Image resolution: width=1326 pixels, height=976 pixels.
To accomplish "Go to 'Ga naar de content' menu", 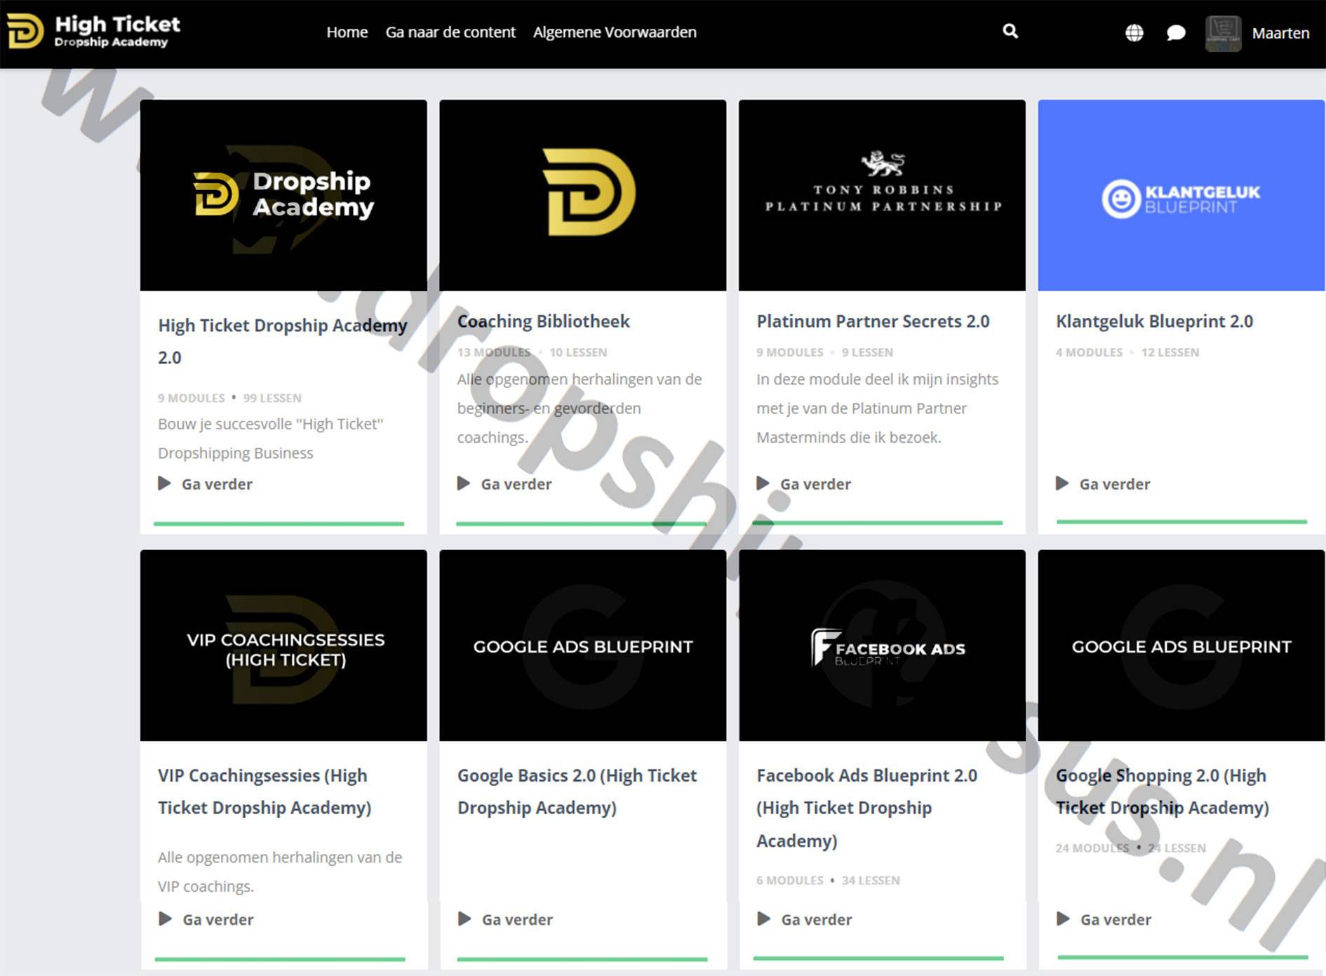I will (450, 32).
